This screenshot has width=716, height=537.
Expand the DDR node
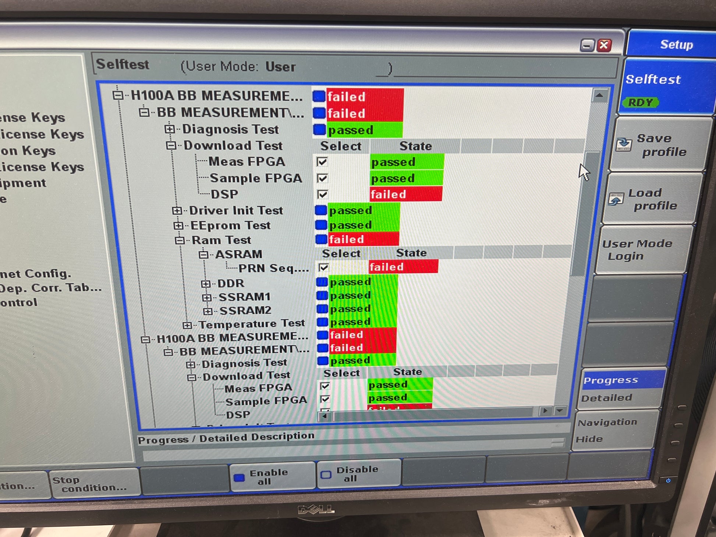coord(206,284)
